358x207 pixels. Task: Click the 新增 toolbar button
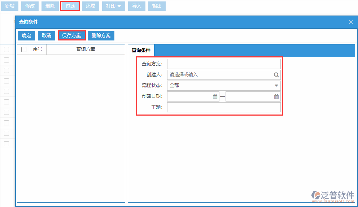click(x=10, y=6)
